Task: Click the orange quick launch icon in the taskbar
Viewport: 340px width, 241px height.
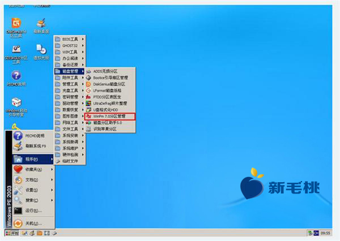Action: [40, 233]
